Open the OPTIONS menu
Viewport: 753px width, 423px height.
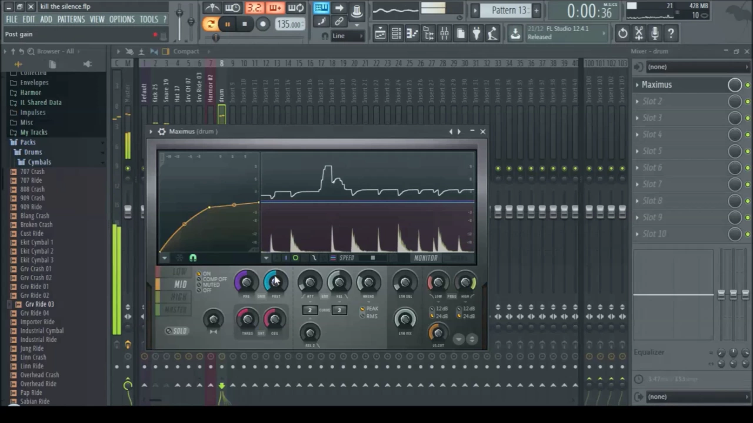point(122,19)
